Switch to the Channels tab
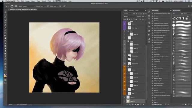This screenshot has width=192, height=108. [131, 11]
